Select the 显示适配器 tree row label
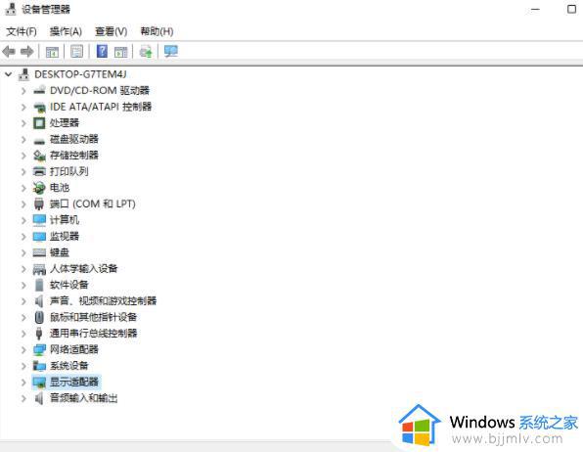Screen dimensions: 583x452 (74, 382)
